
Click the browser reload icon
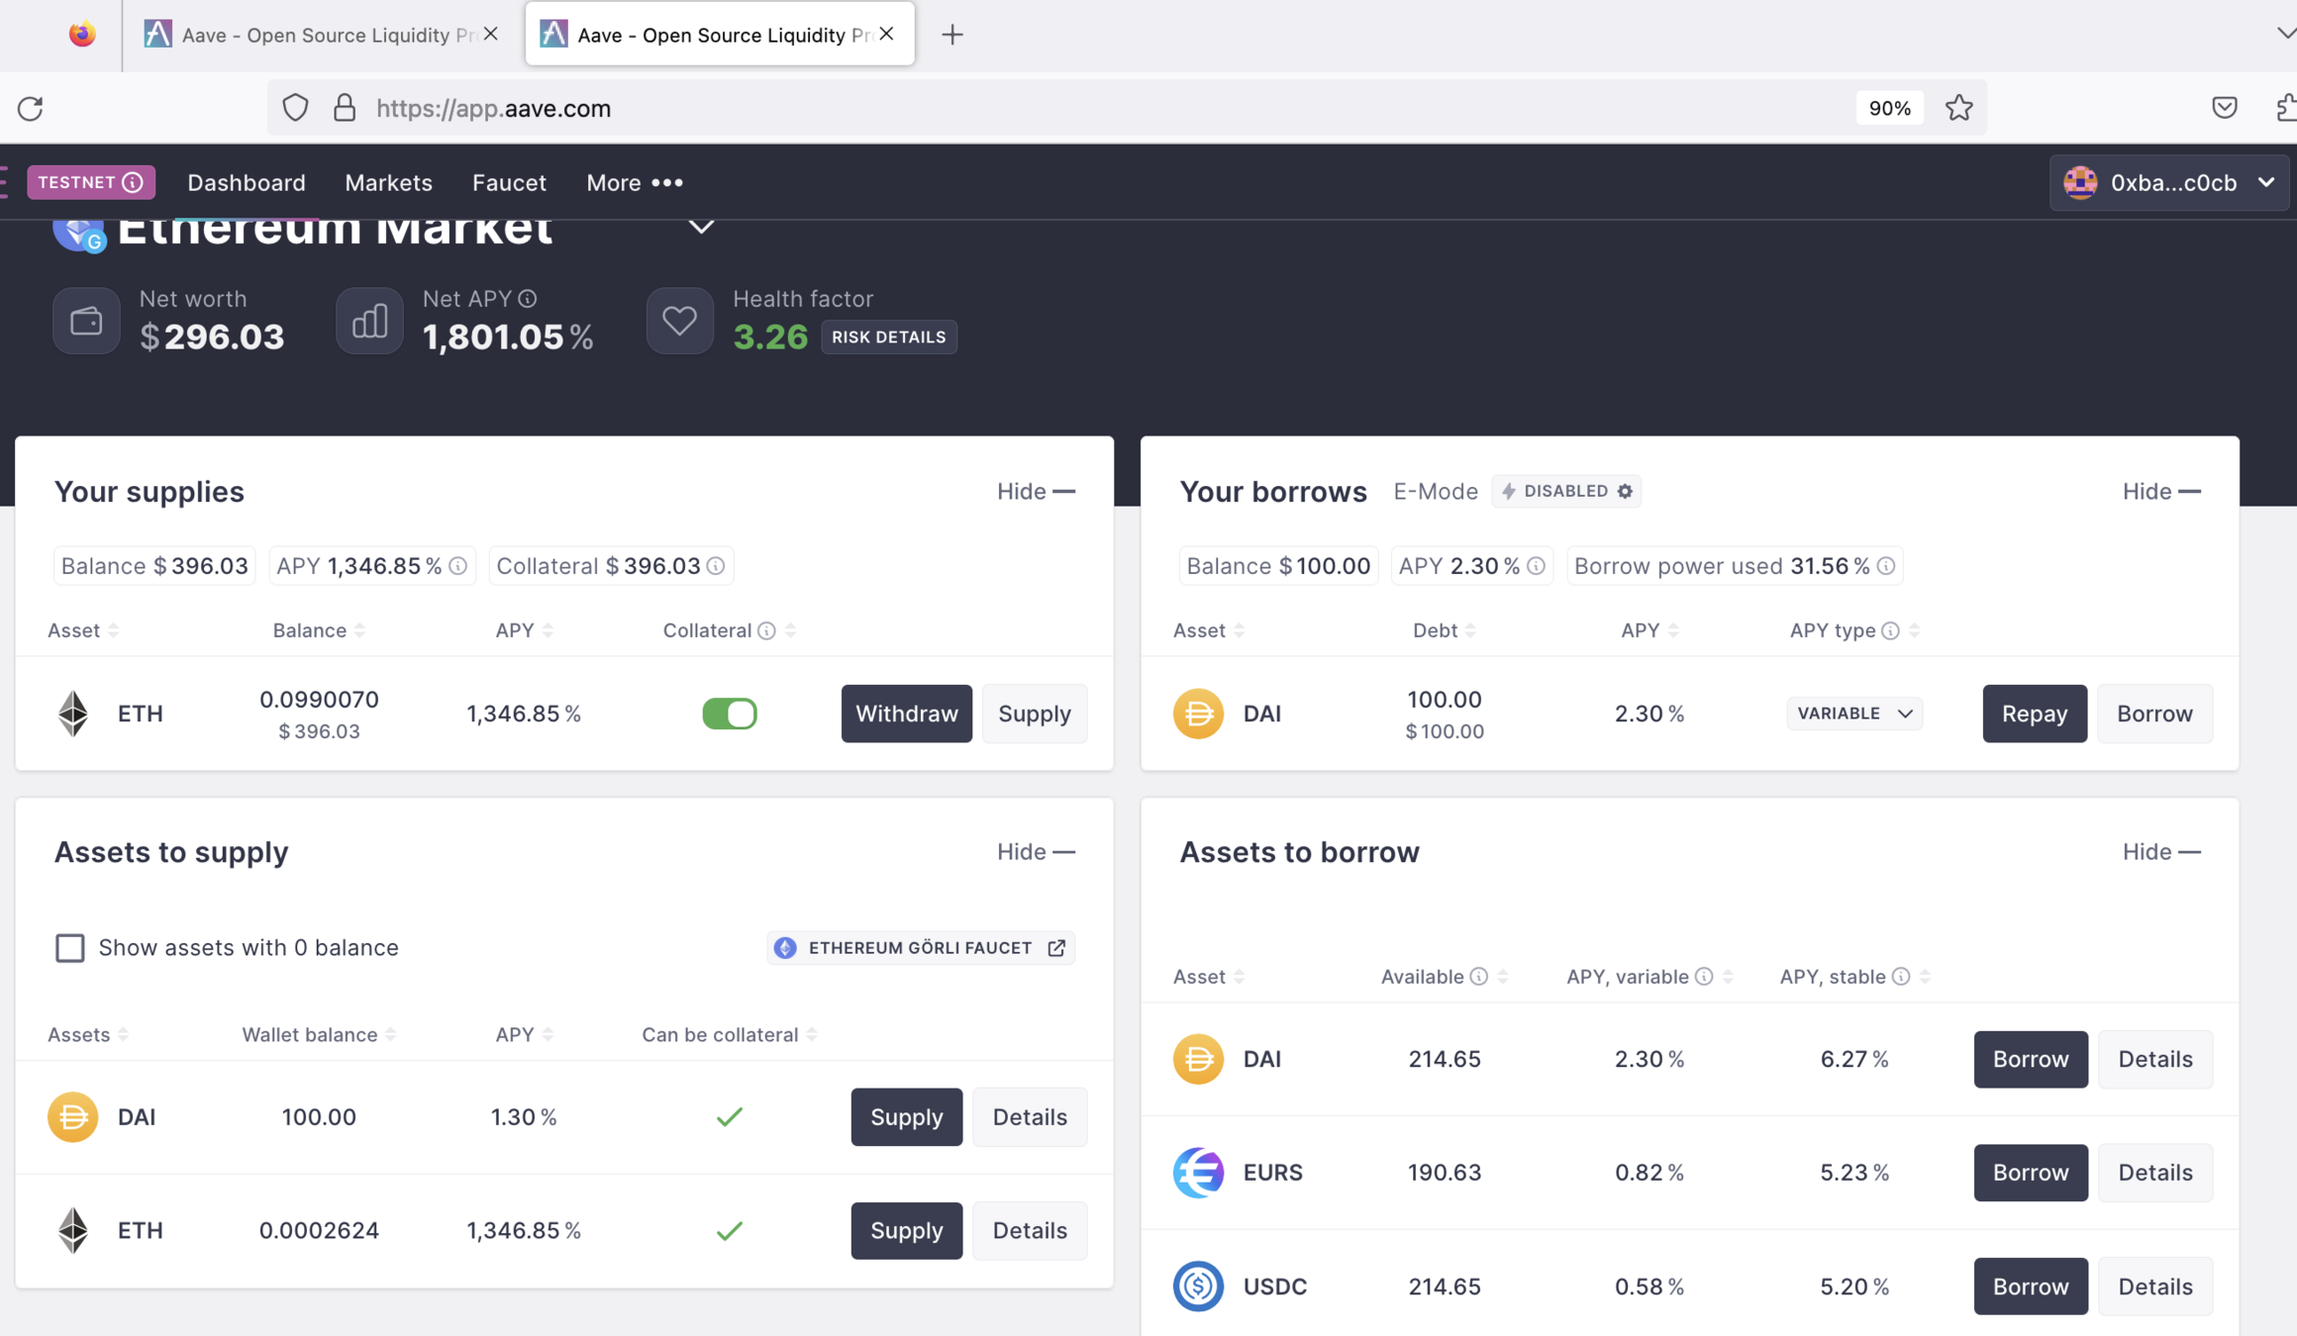pyautogui.click(x=31, y=108)
